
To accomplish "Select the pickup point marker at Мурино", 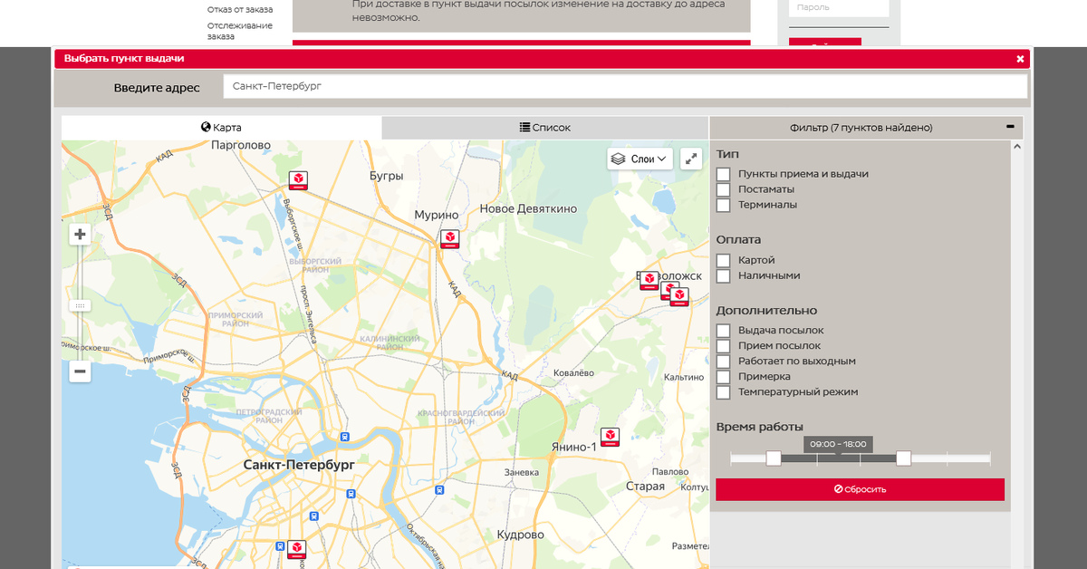I will 449,238.
